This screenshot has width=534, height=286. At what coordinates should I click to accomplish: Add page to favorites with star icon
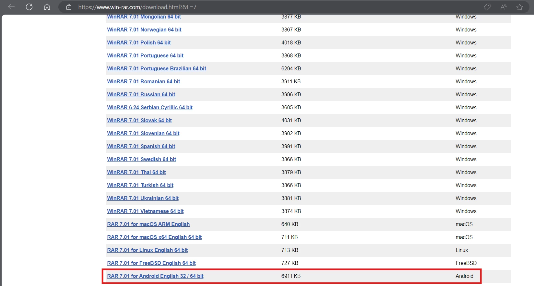point(520,7)
